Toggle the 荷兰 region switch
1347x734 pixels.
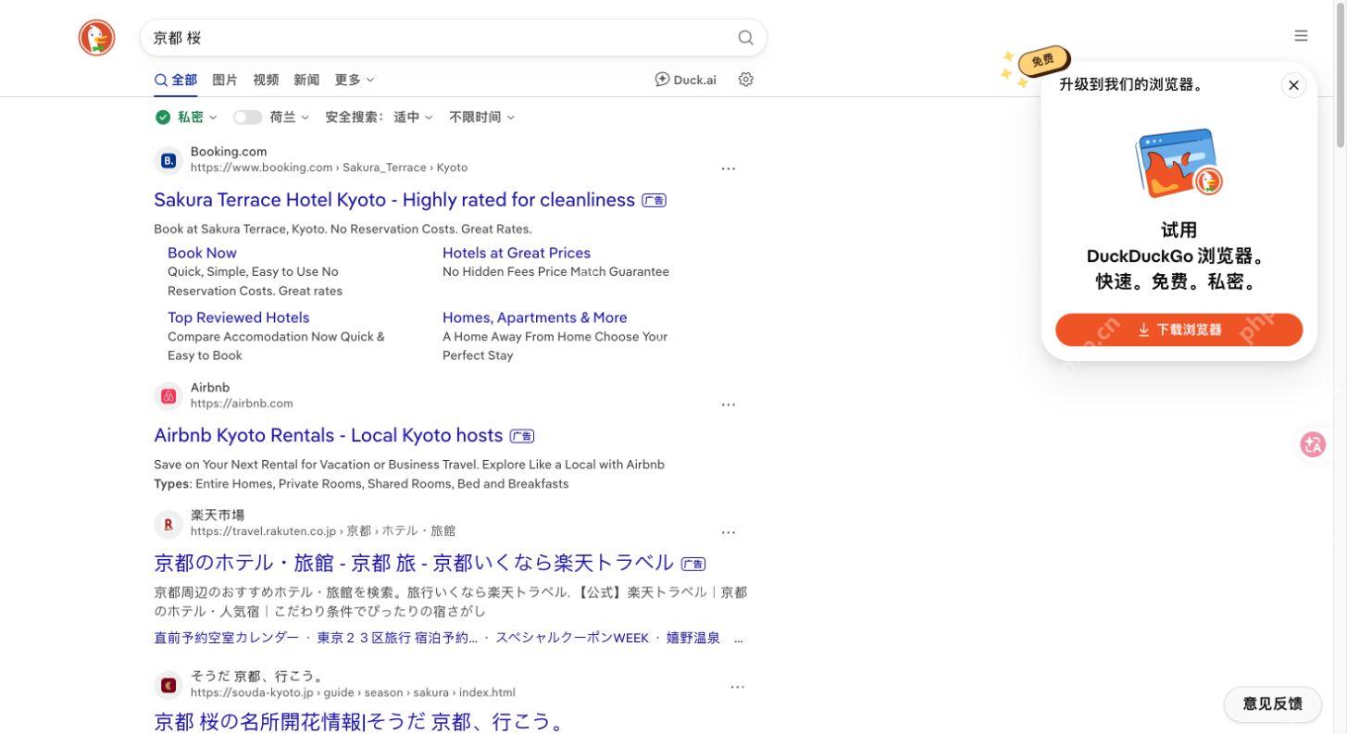247,118
